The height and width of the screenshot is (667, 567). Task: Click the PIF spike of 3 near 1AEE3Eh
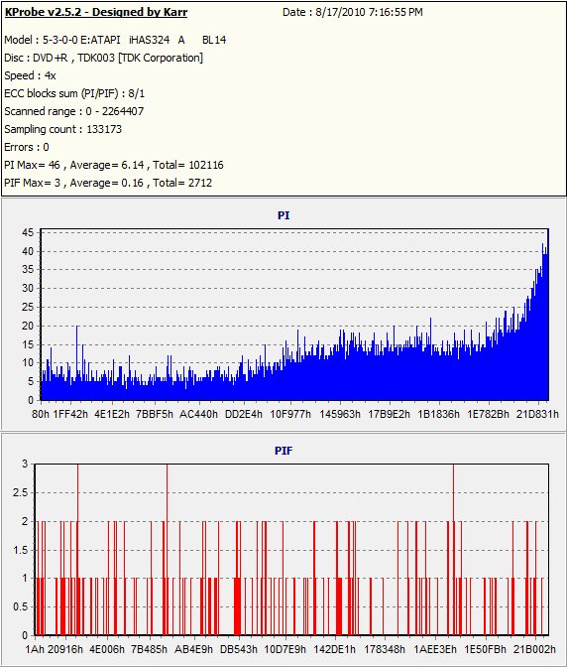(x=453, y=549)
